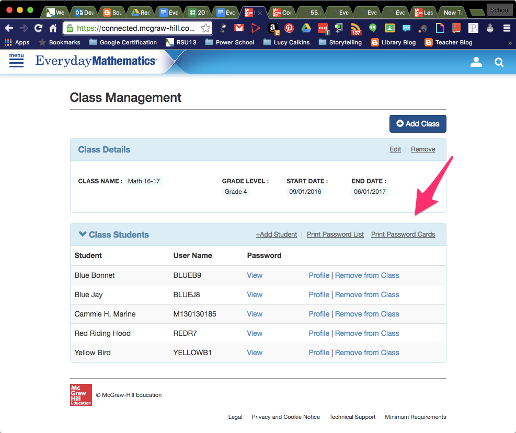The height and width of the screenshot is (433, 516).
Task: Switch to the Les McGraw Hill tab
Action: coord(424,13)
